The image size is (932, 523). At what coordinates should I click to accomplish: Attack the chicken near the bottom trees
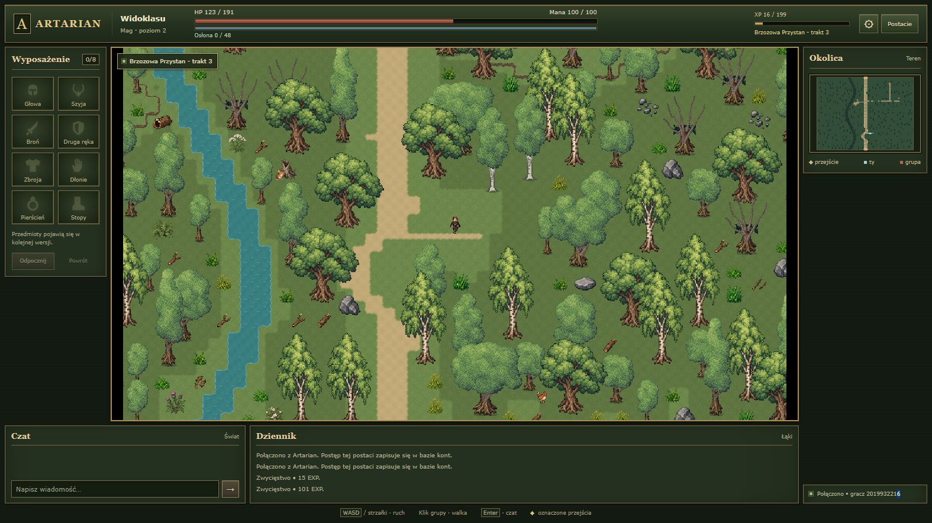541,396
